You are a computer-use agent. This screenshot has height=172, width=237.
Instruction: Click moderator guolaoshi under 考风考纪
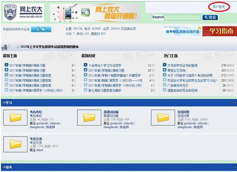[42, 123]
